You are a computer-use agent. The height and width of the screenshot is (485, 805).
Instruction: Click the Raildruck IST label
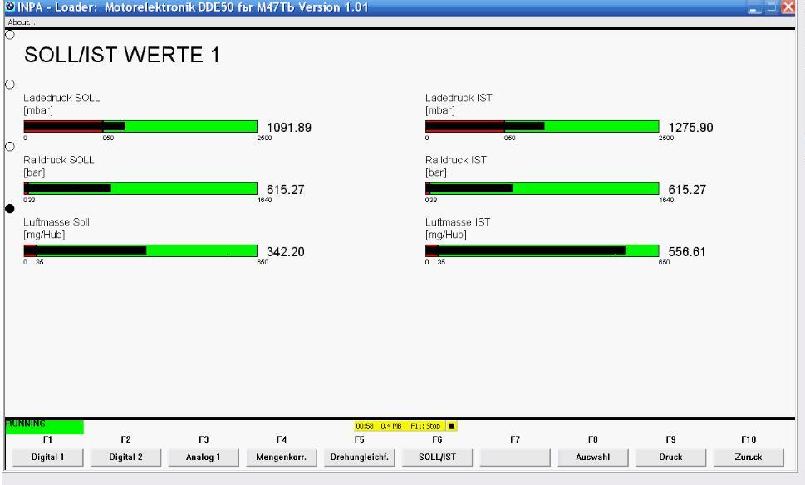click(456, 160)
